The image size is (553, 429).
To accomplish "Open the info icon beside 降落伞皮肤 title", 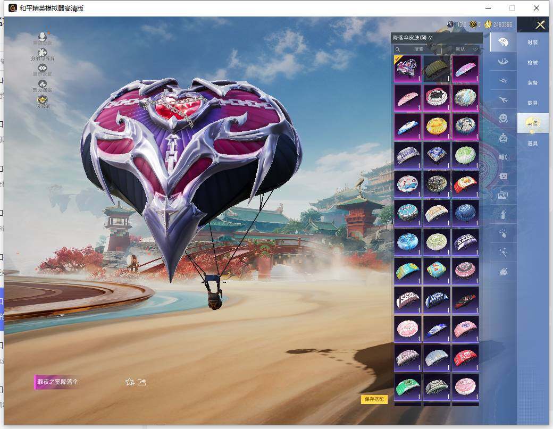I will coord(431,38).
